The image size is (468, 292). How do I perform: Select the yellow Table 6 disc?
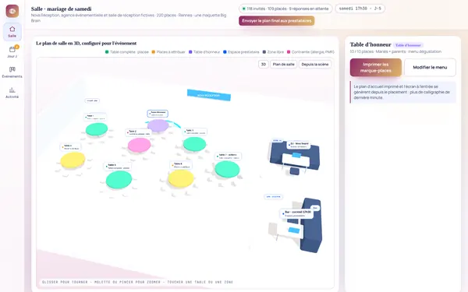181,178
